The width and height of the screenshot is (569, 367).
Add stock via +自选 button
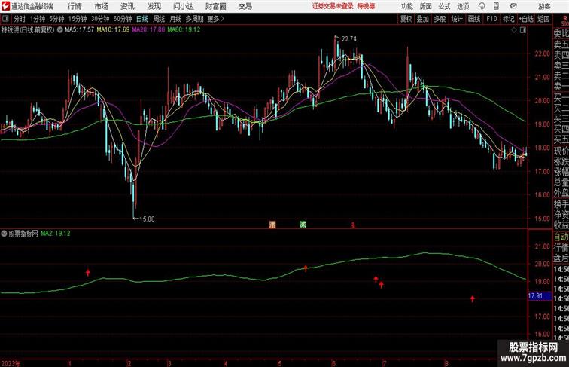coord(526,19)
